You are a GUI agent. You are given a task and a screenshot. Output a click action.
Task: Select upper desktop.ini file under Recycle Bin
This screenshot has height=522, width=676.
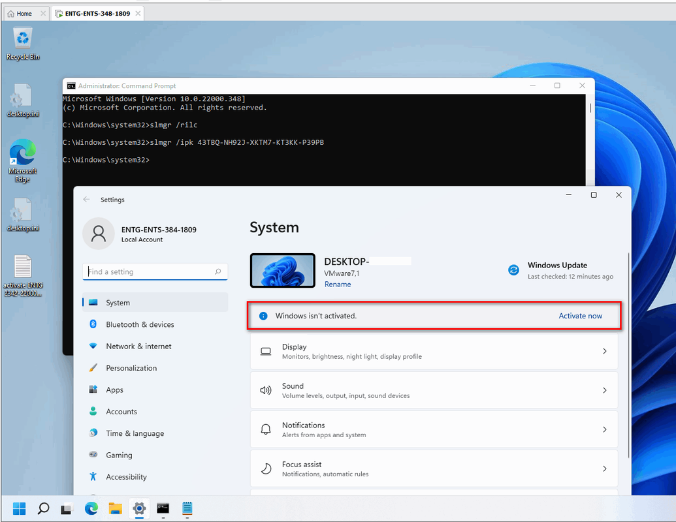pos(22,100)
